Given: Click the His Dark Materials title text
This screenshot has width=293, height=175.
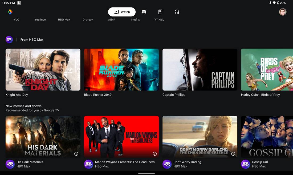Looking at the screenshot, I should point(30,162).
